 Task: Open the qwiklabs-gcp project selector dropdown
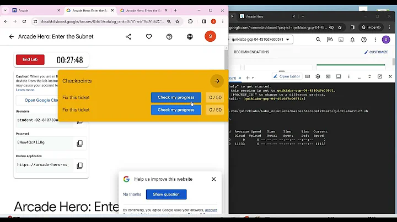pos(261,40)
